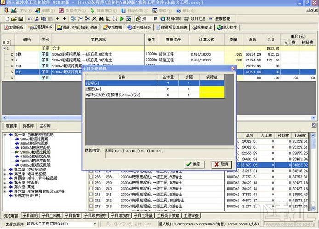Sort rows with the A-Z sort icon

(x=115, y=19)
